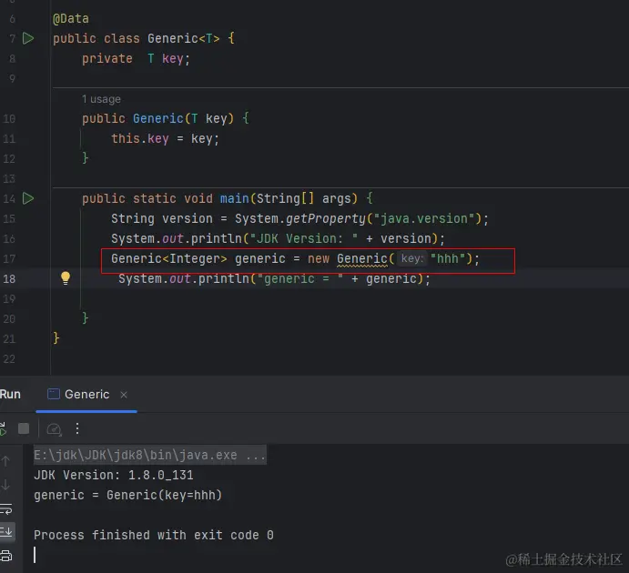The height and width of the screenshot is (573, 629).
Task: Expand the folded java.exe command line
Action: [x=150, y=455]
